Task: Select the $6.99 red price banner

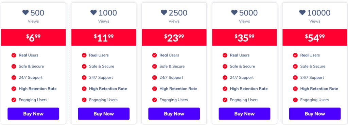Action: tap(33, 37)
